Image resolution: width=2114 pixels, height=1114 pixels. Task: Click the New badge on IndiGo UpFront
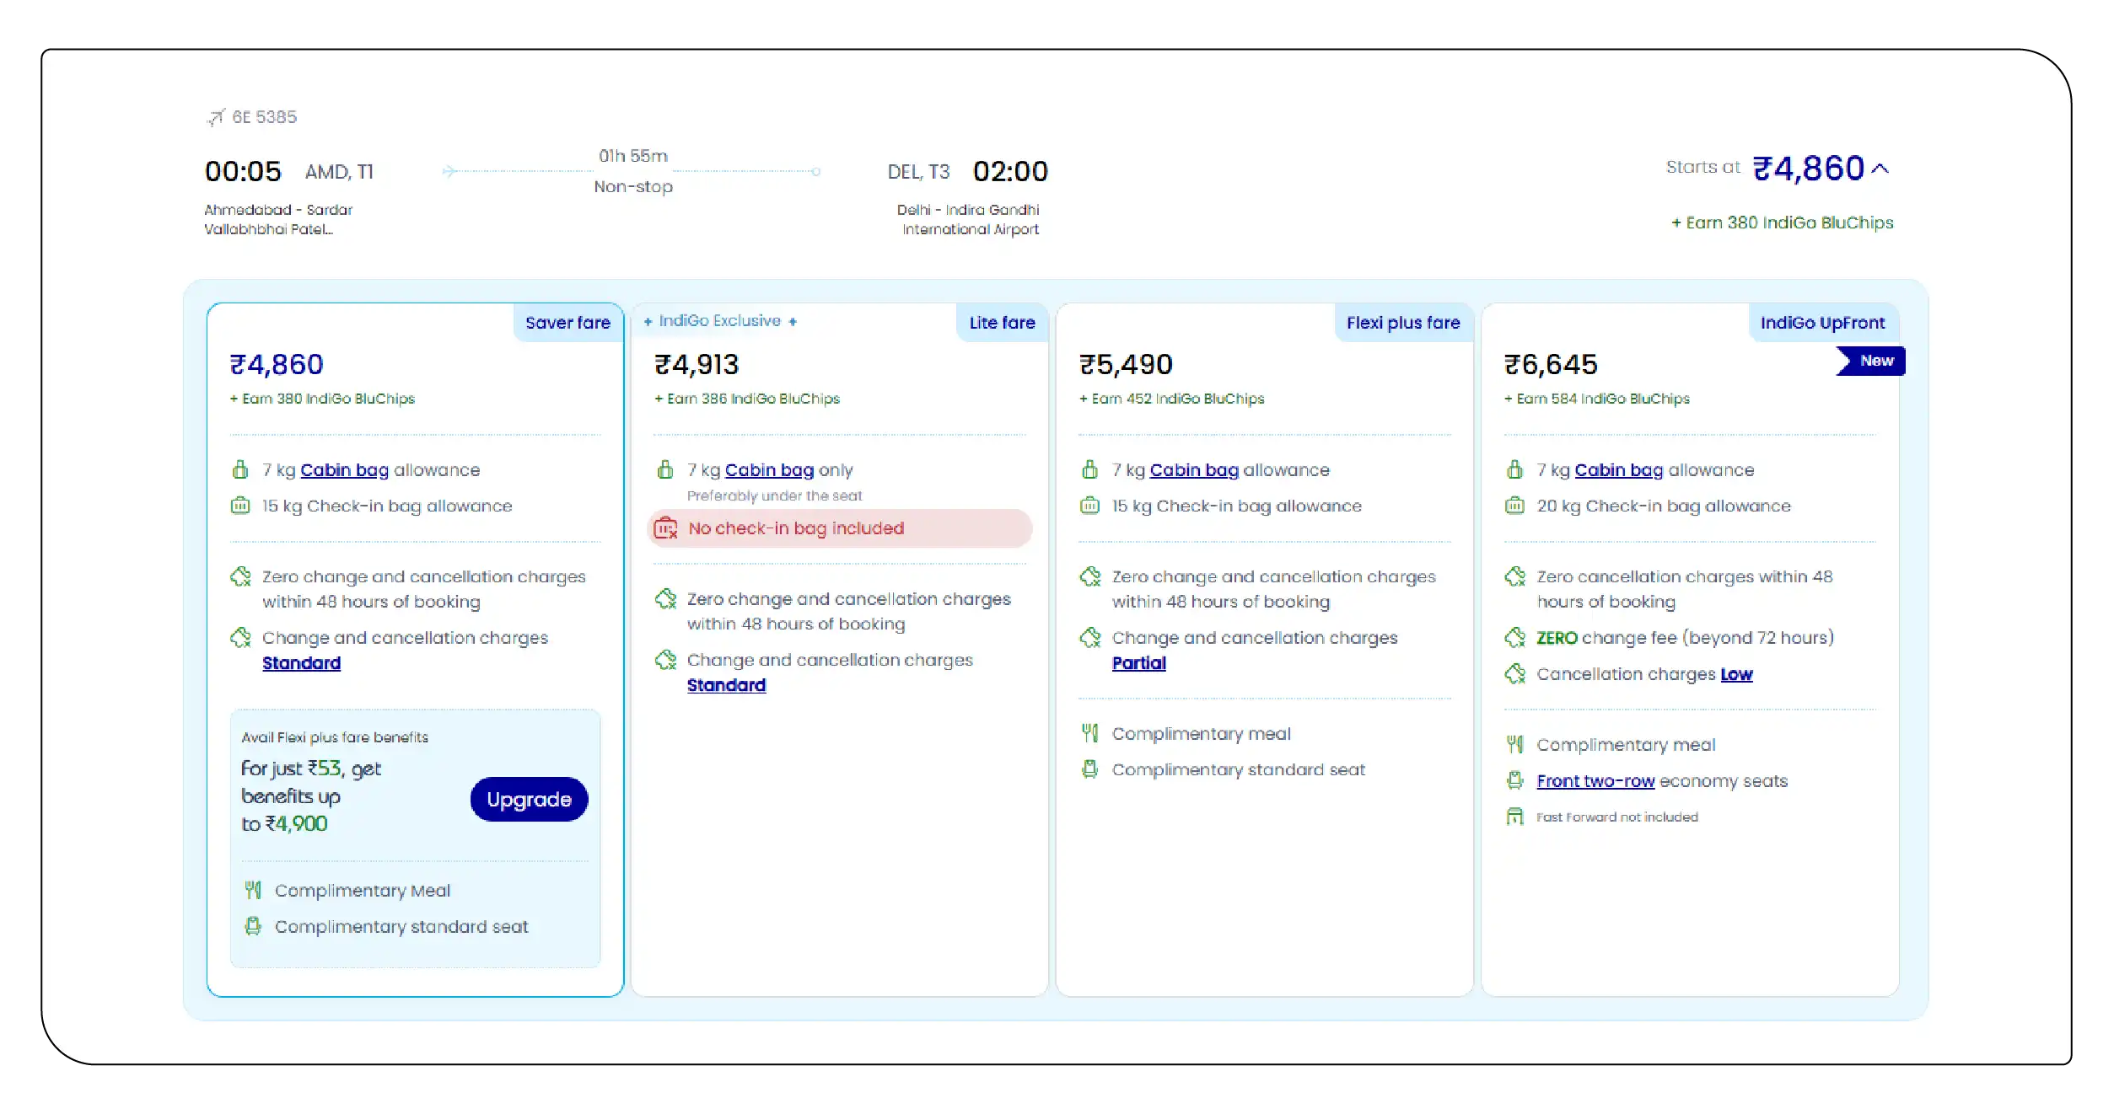click(1871, 361)
